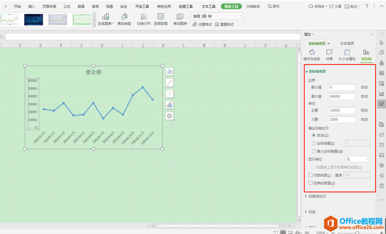Collapse the 坐标轴选项 section
The width and height of the screenshot is (386, 234).
[x=306, y=72]
